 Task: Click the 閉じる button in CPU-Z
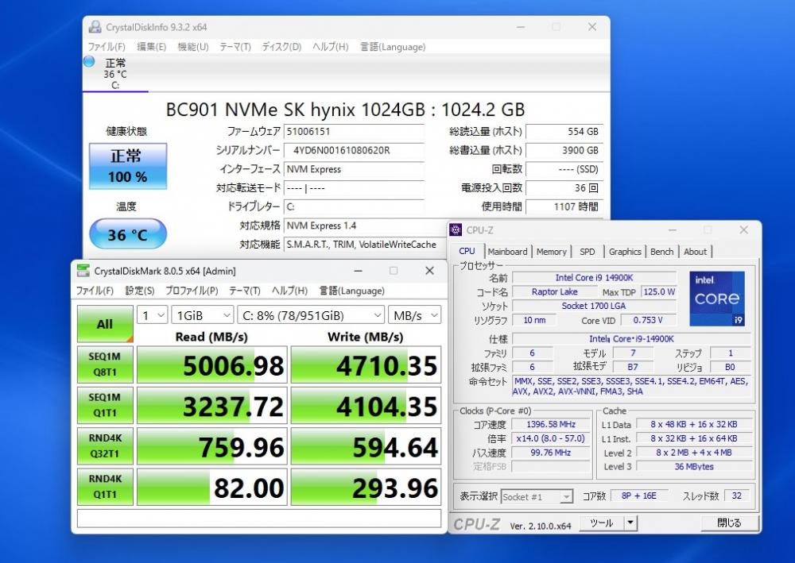(729, 523)
